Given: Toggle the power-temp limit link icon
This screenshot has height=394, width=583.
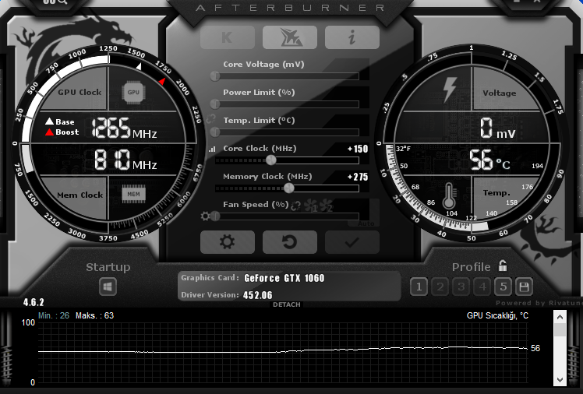Looking at the screenshot, I should 210,119.
